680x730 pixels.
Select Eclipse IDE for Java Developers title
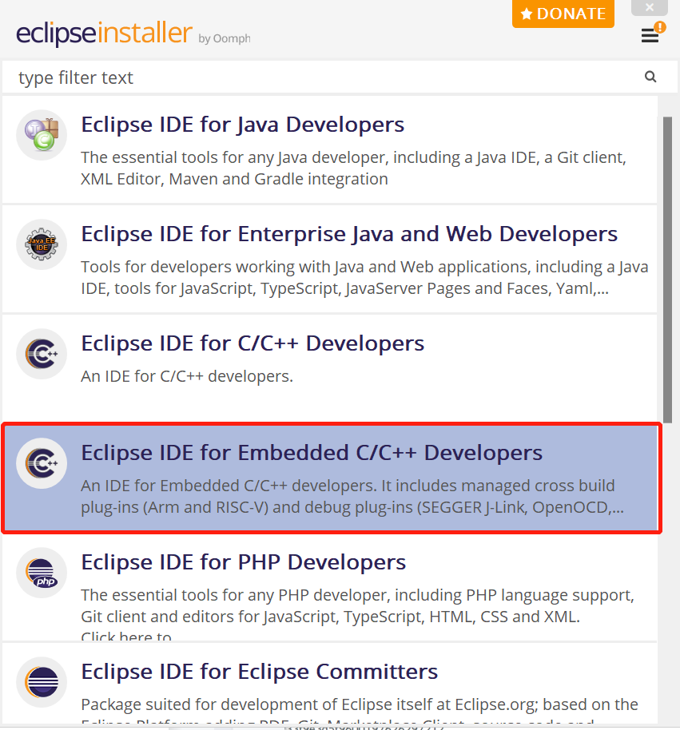tap(243, 125)
